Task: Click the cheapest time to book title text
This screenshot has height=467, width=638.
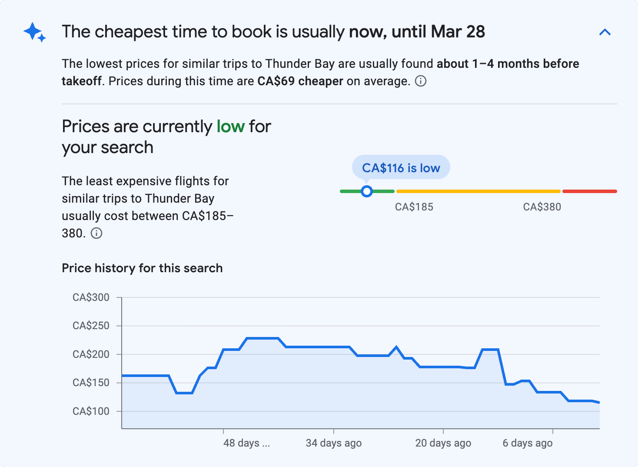Action: click(x=274, y=31)
